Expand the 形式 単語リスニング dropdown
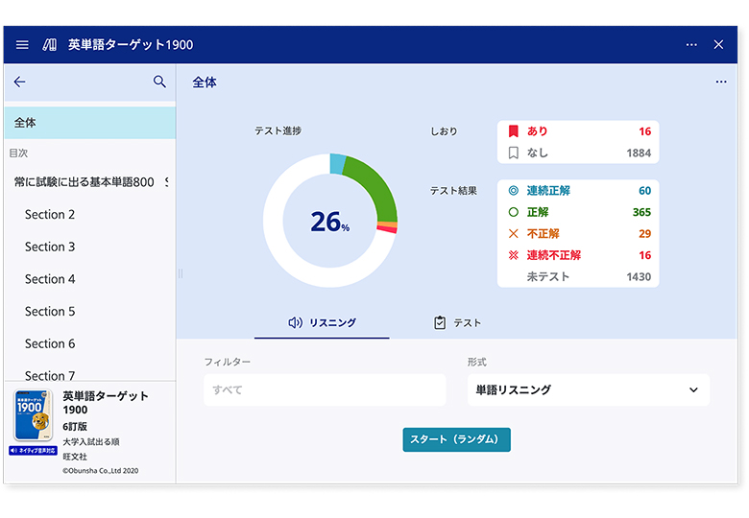This screenshot has height=518, width=749. (x=588, y=390)
